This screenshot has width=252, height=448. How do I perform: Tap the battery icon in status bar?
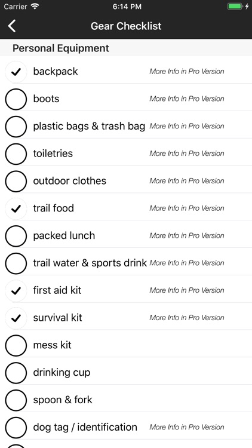click(235, 7)
